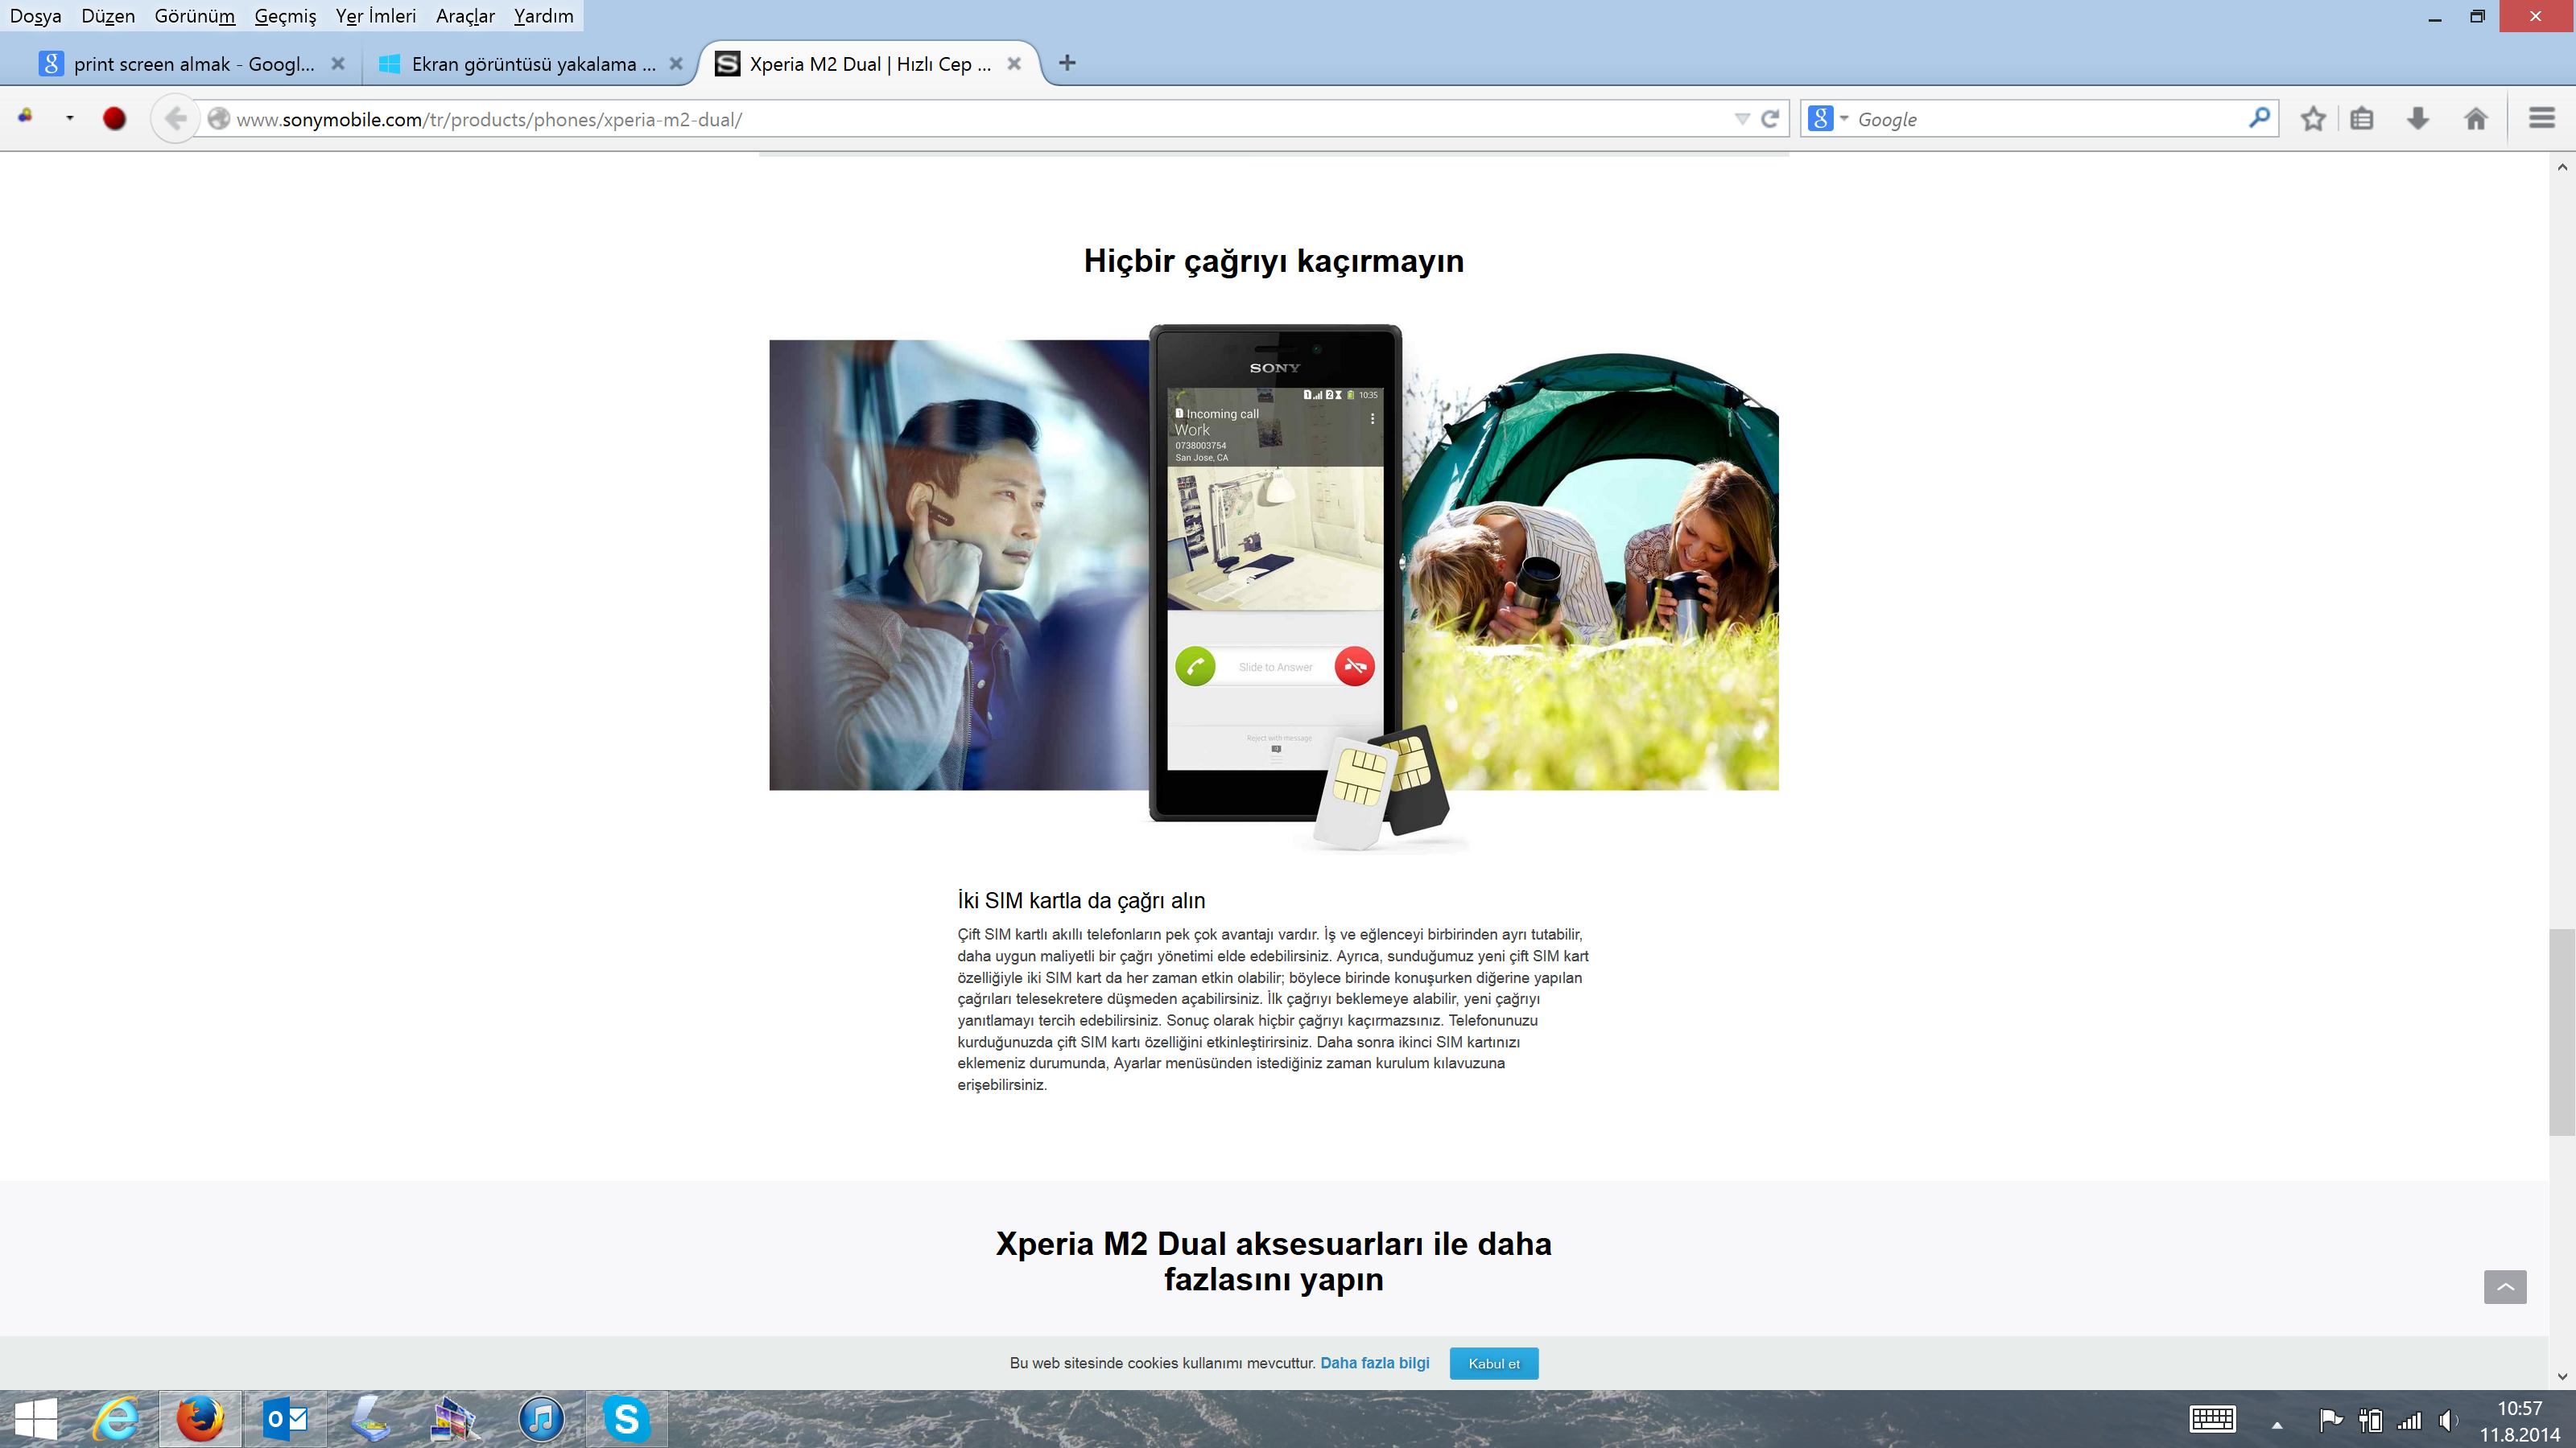Open the touch keyboard tray icon
The image size is (2576, 1448).
pos(2212,1420)
